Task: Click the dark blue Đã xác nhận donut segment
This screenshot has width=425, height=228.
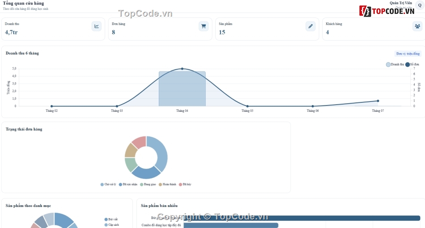Action: [x=146, y=173]
